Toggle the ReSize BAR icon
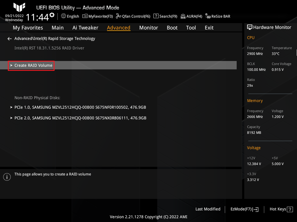Image resolution: width=297 pixels, height=222 pixels. (x=208, y=16)
